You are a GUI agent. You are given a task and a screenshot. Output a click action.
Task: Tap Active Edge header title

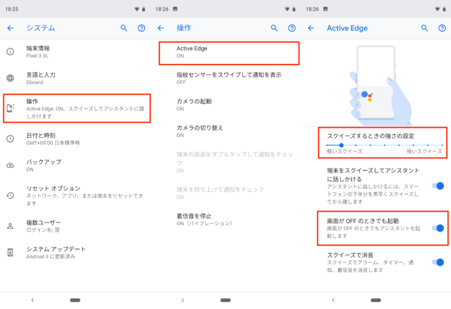pyautogui.click(x=347, y=28)
